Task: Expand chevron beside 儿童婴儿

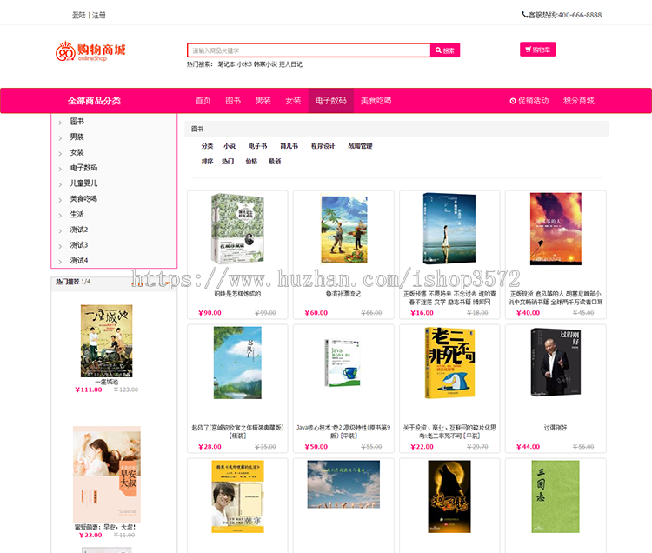Action: (60, 183)
